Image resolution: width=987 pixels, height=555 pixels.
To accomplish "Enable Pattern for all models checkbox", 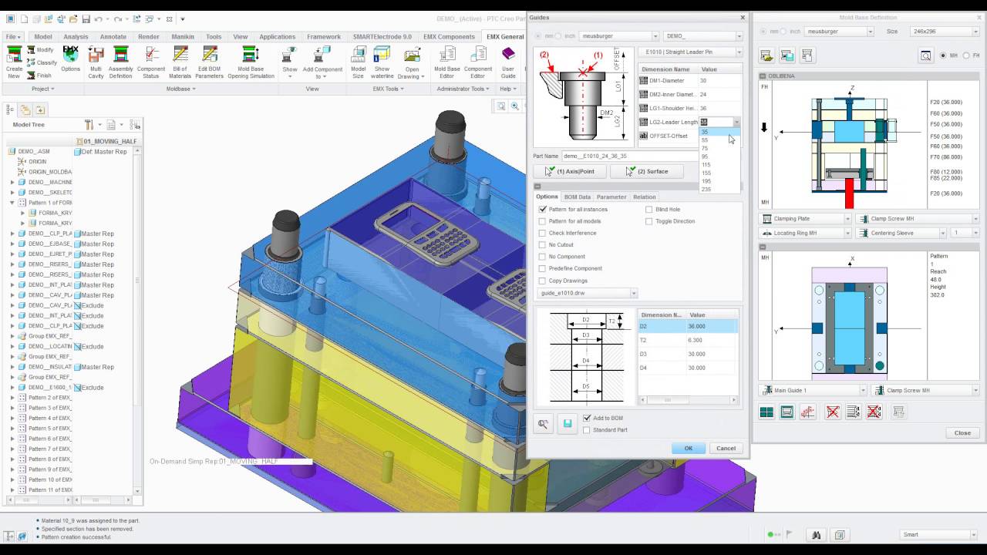I will click(x=543, y=221).
